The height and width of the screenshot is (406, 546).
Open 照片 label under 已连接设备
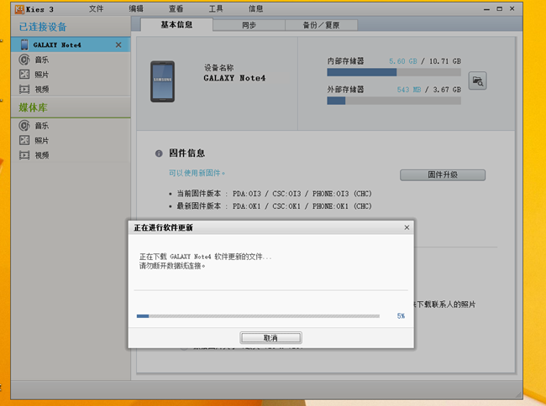pos(42,75)
